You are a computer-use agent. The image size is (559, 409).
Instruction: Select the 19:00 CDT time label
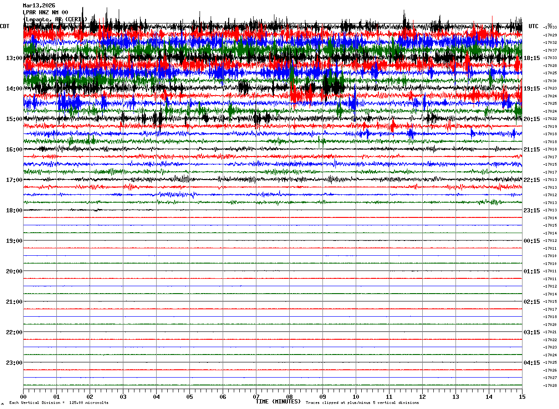pyautogui.click(x=14, y=241)
